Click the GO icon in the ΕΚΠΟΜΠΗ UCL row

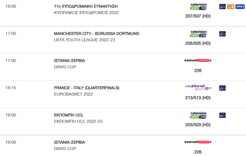[x=222, y=115]
